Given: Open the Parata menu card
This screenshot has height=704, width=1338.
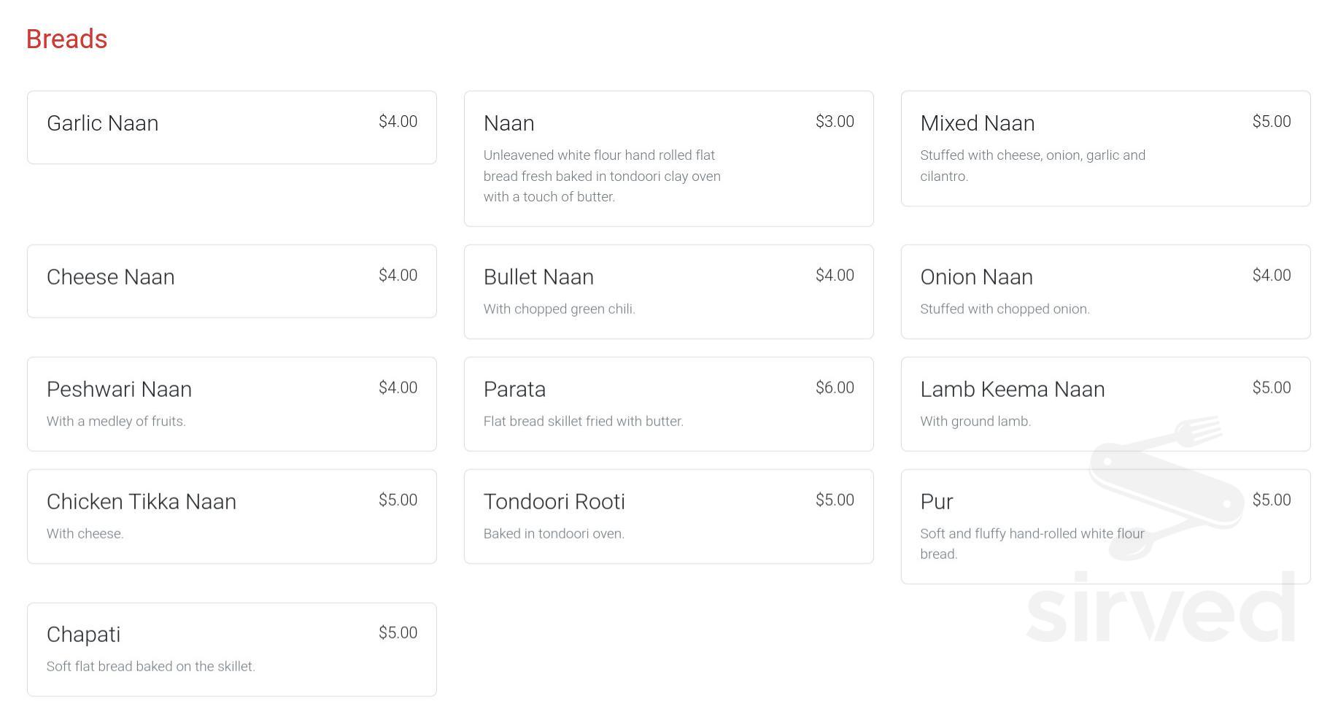Looking at the screenshot, I should point(668,403).
